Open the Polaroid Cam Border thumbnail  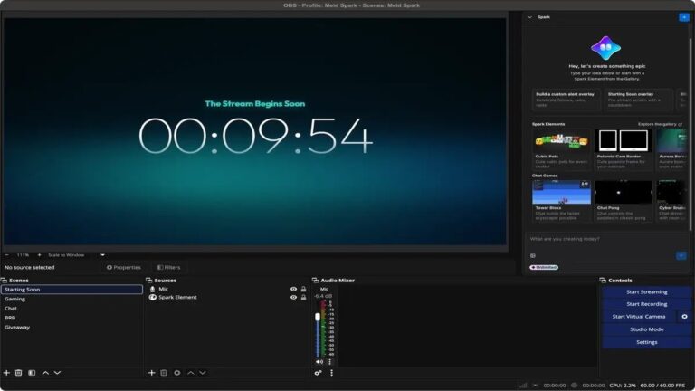point(623,141)
